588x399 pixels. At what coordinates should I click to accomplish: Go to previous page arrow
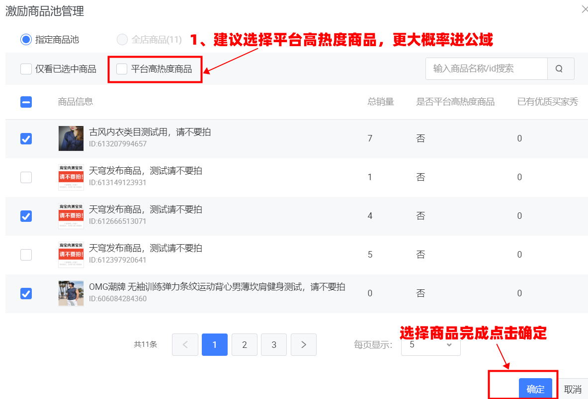[185, 345]
